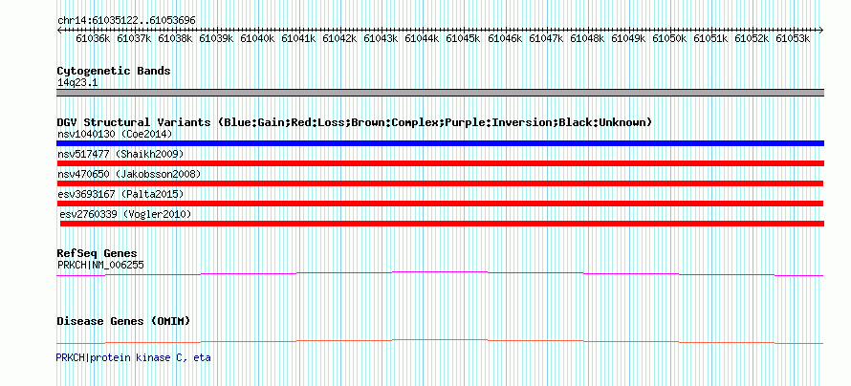Click the 61039k ruler tick label
851x386 pixels.
pyautogui.click(x=217, y=38)
